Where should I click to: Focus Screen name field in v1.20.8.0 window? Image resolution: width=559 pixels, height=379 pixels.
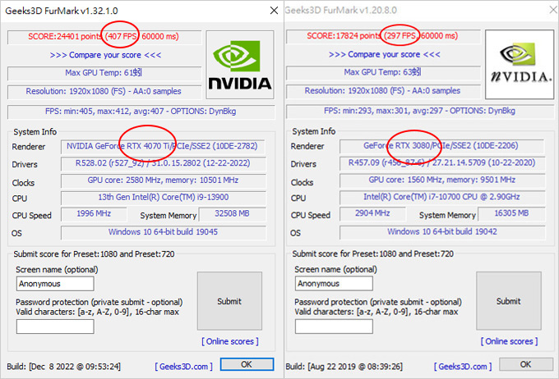pyautogui.click(x=334, y=284)
